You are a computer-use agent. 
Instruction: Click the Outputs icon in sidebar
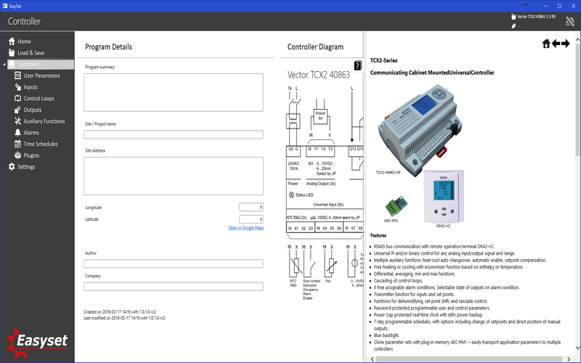17,110
